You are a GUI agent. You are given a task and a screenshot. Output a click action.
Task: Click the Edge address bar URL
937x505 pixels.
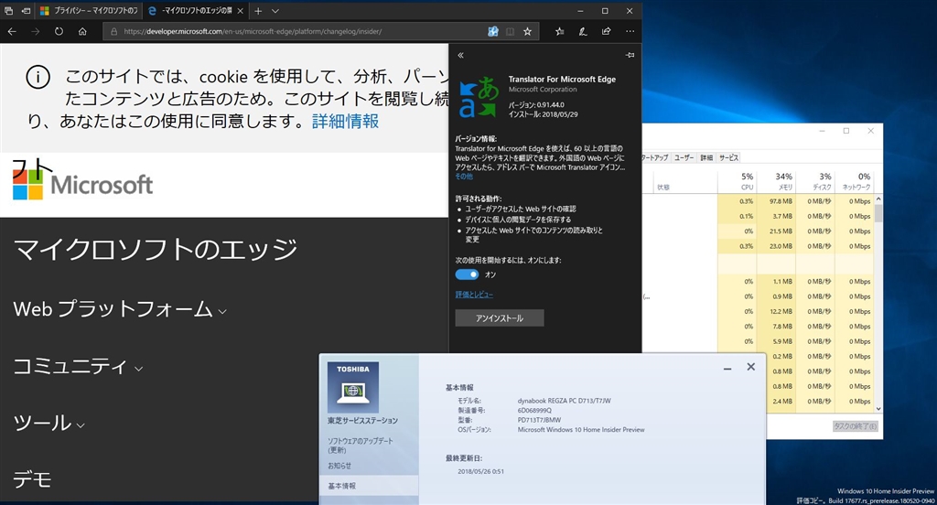[253, 31]
